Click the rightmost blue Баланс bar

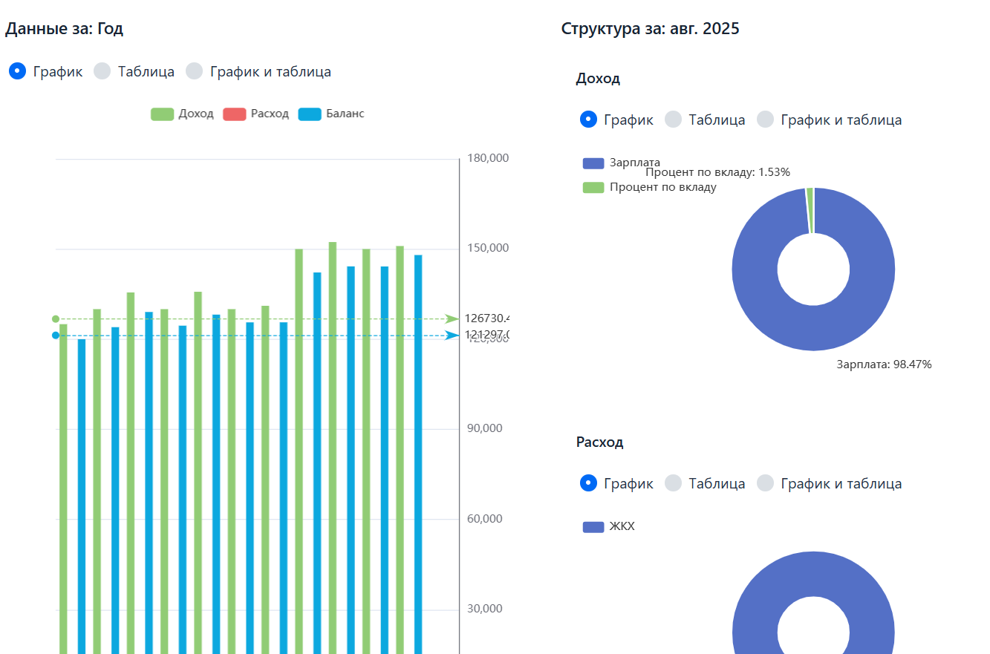418,454
